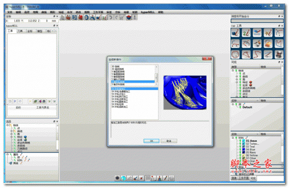Screen dimensions: 289x188
Task: Toggle visibility bulb of 03 Teal material
Action: (x=240, y=147)
